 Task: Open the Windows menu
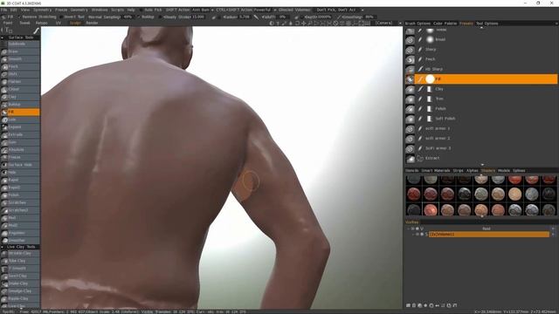pyautogui.click(x=100, y=10)
